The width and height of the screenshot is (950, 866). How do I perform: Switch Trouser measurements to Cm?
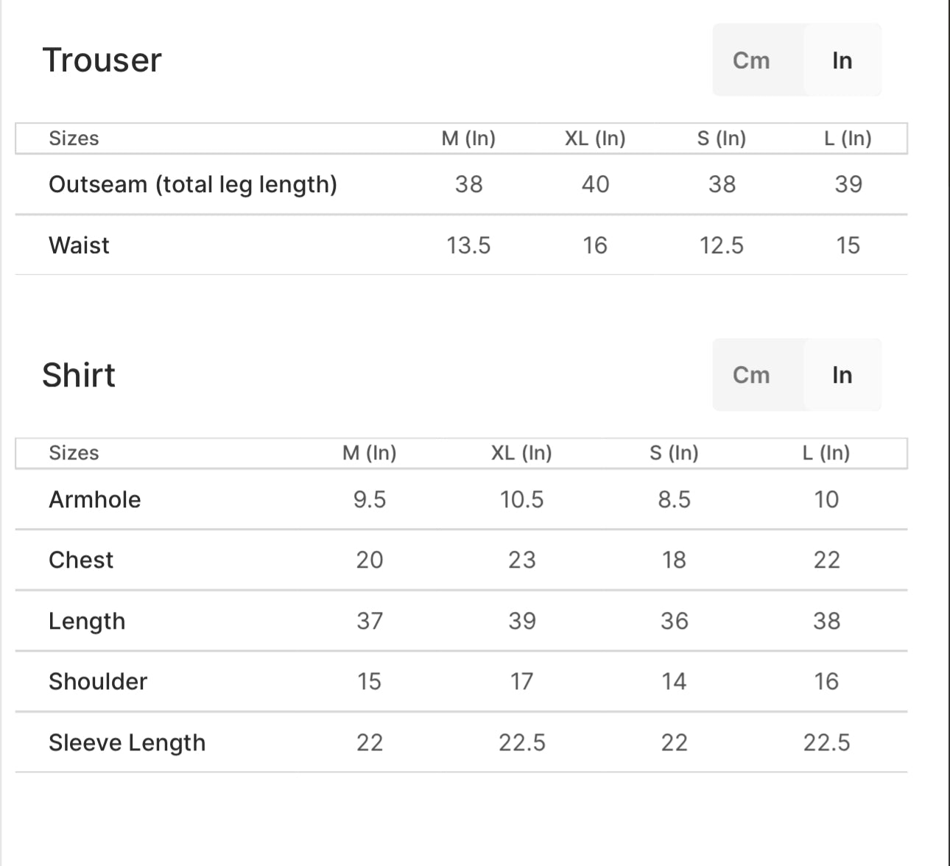751,60
